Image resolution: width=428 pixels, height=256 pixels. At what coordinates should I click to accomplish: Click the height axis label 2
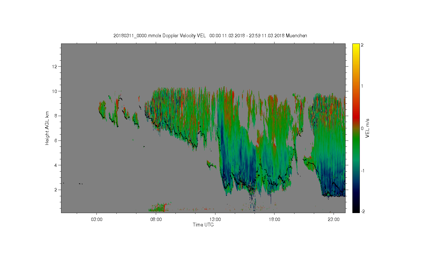[x=56, y=190]
